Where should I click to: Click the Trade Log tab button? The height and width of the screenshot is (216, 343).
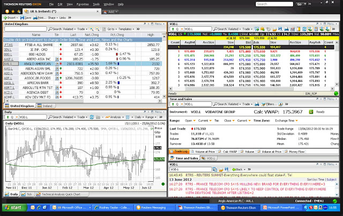point(178,152)
